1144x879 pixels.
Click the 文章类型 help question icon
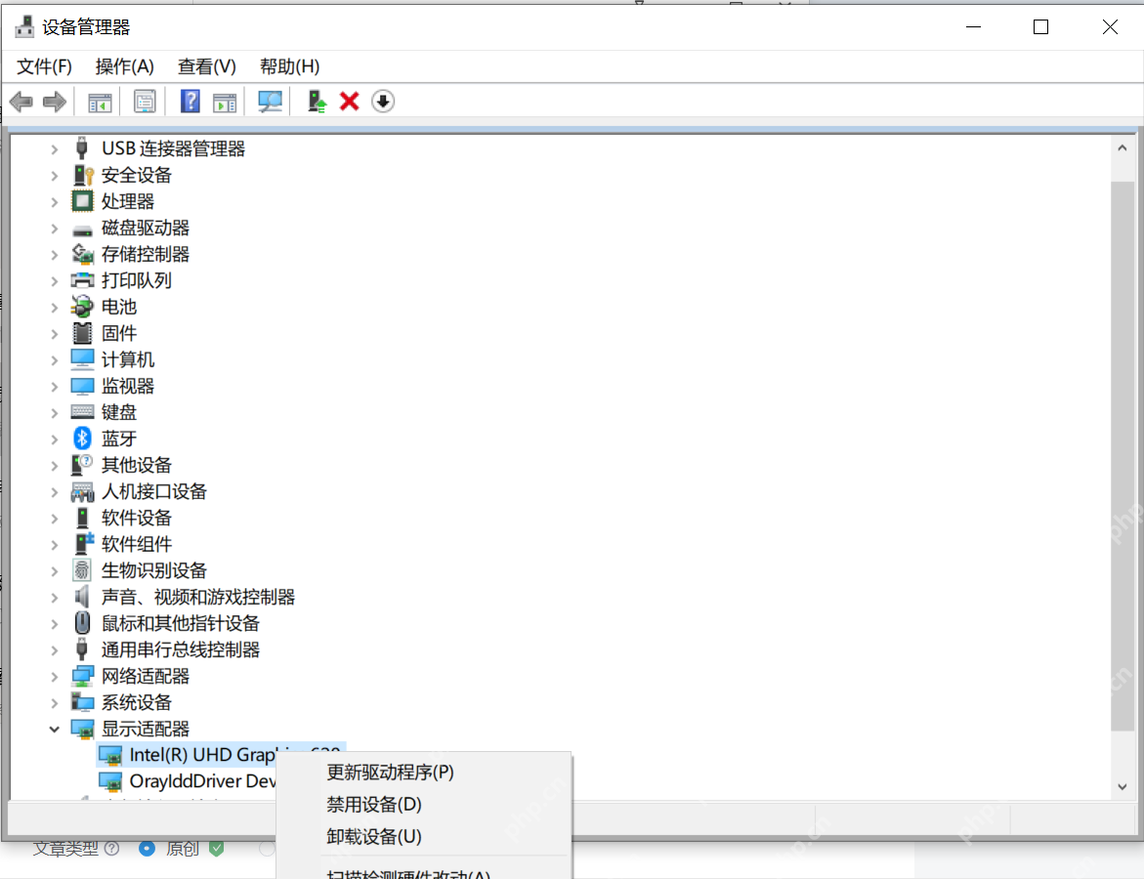coord(111,849)
